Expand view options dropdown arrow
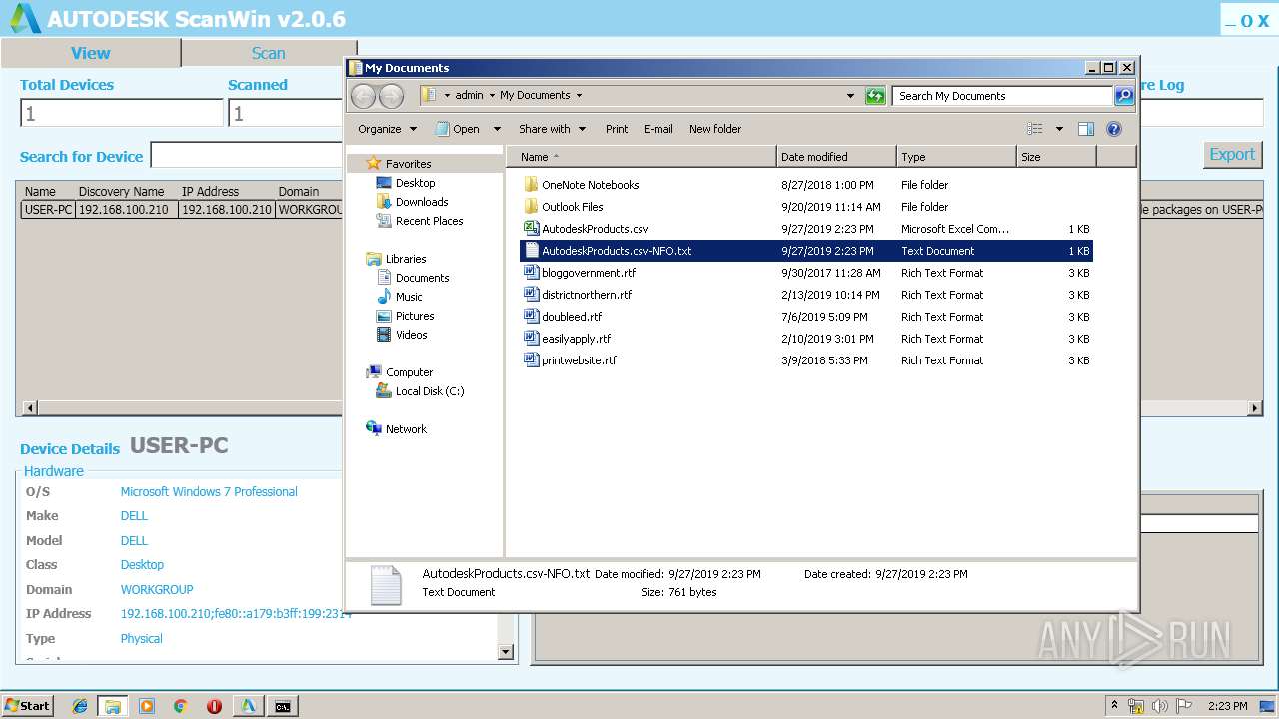The width and height of the screenshot is (1279, 719). point(1059,129)
